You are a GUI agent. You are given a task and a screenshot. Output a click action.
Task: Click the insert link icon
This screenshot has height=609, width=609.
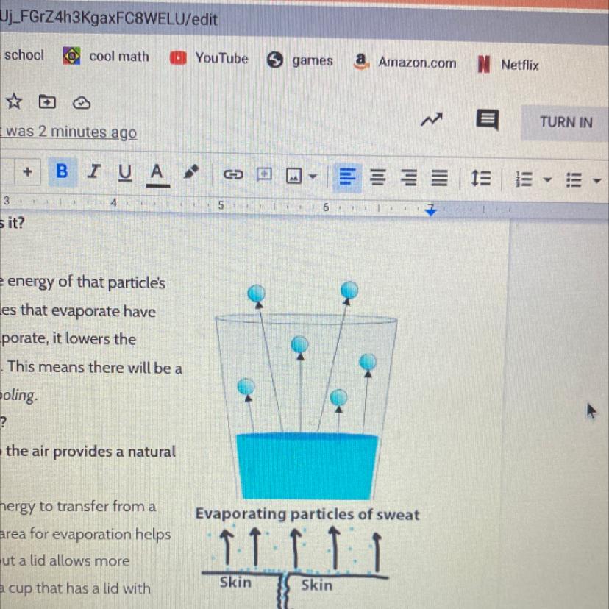pyautogui.click(x=232, y=175)
